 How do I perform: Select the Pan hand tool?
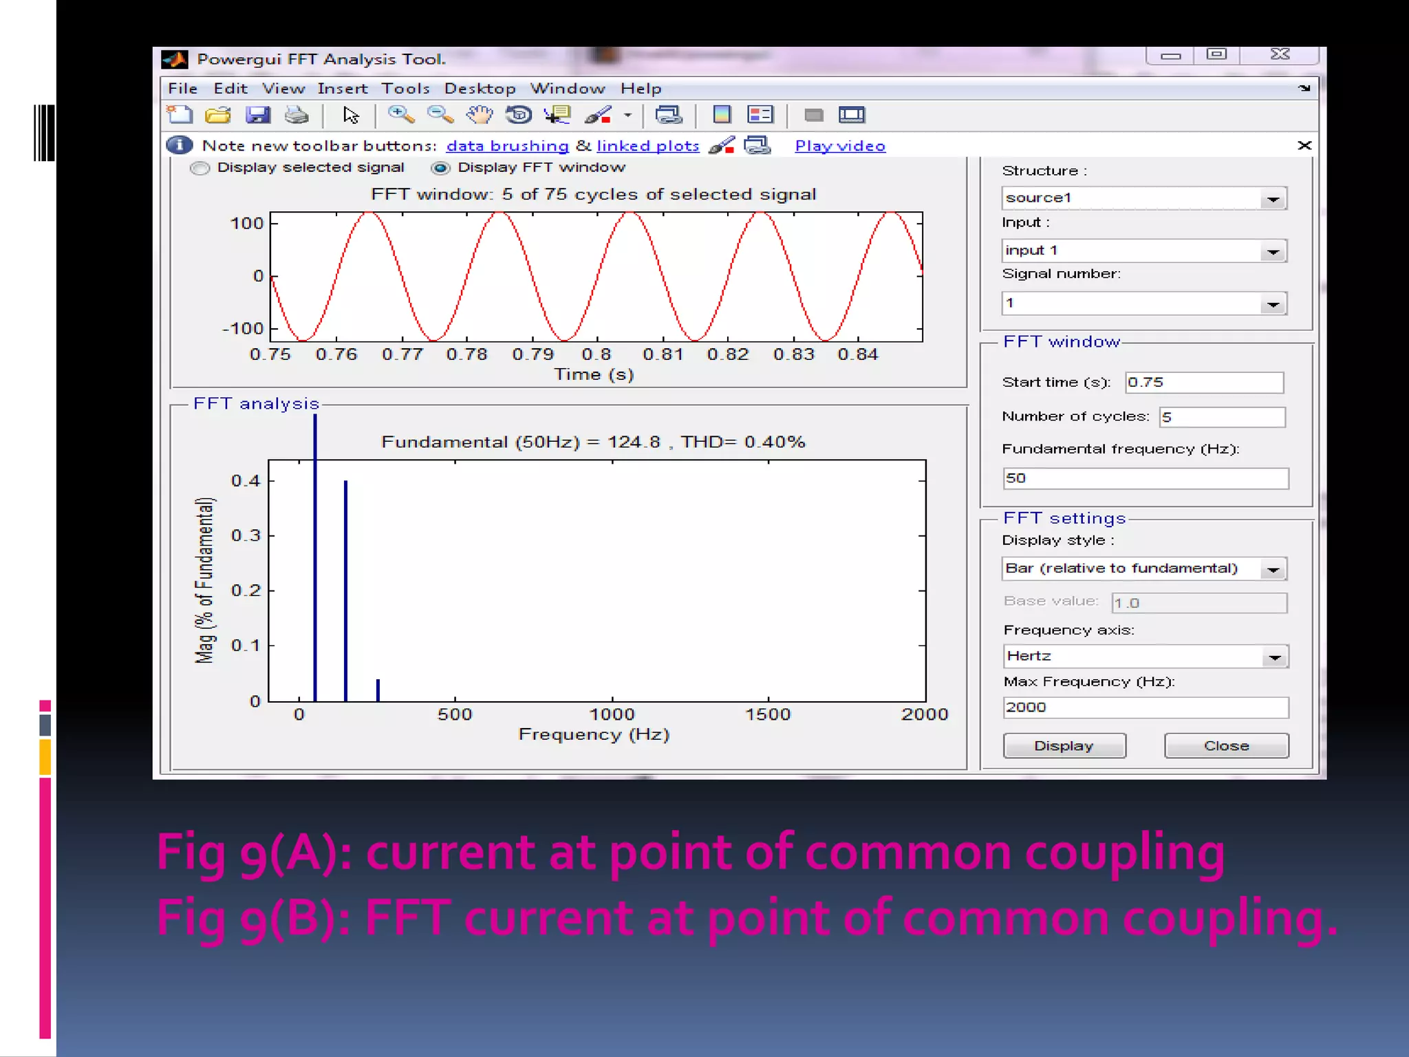click(x=480, y=115)
